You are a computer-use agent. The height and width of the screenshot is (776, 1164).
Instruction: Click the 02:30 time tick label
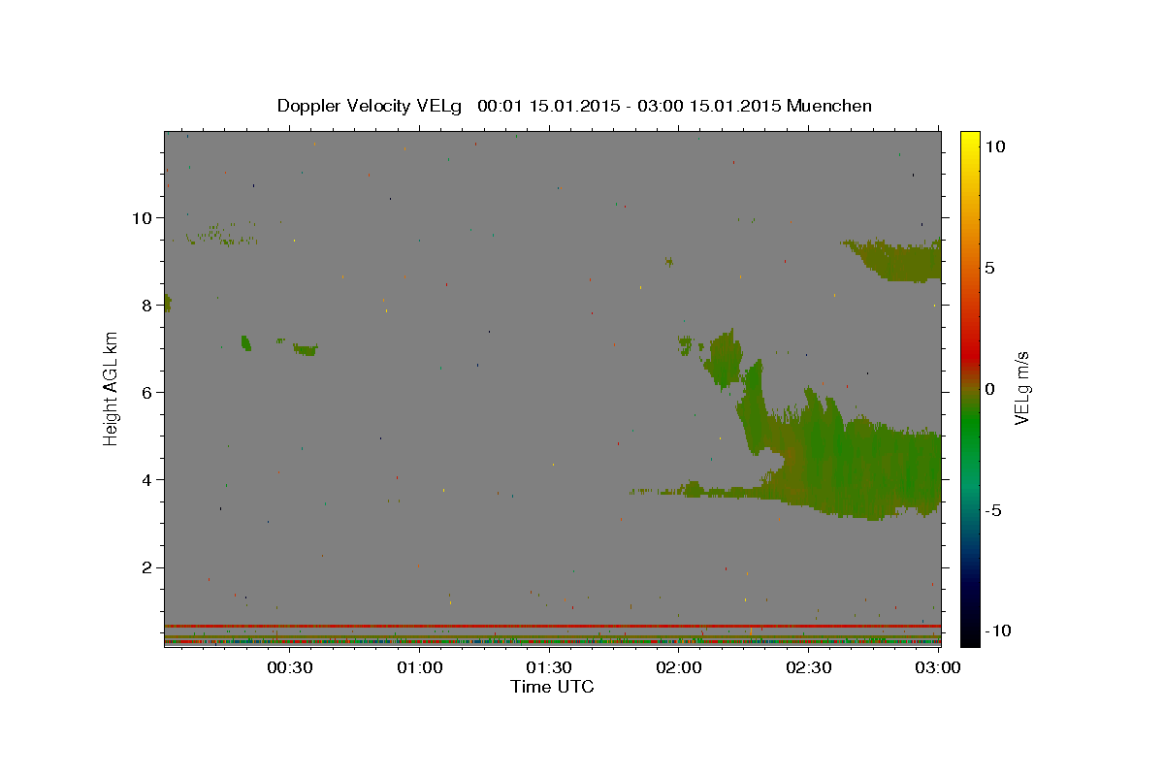click(x=808, y=667)
